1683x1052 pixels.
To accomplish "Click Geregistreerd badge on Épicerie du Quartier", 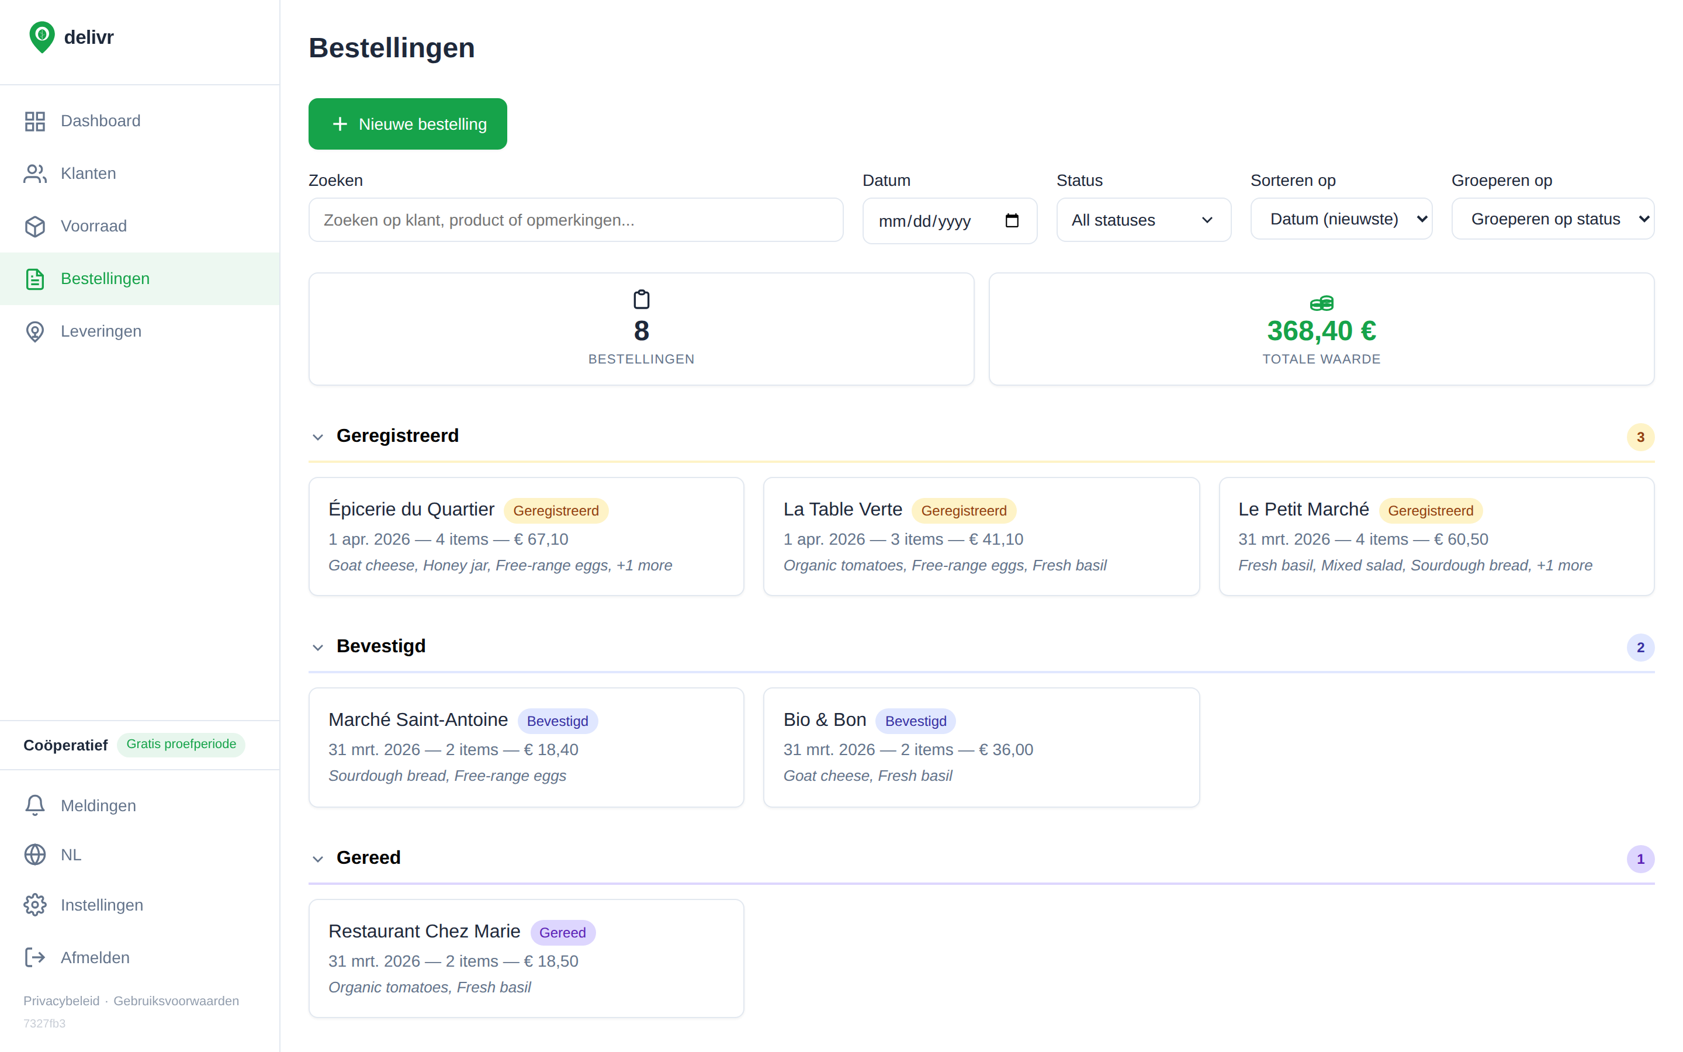I will click(556, 511).
